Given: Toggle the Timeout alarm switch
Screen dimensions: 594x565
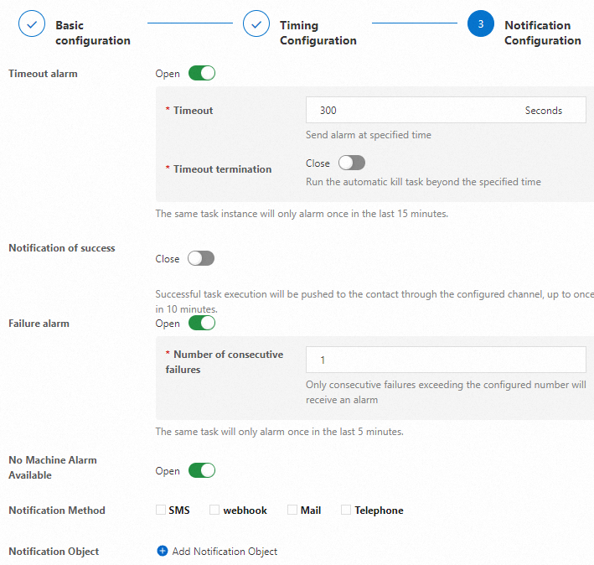Looking at the screenshot, I should tap(202, 74).
